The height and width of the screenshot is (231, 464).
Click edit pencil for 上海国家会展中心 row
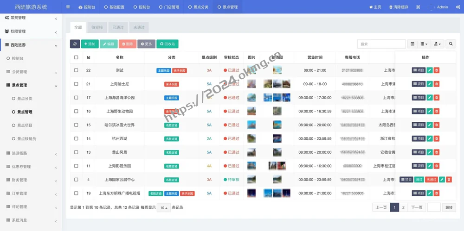(442, 179)
